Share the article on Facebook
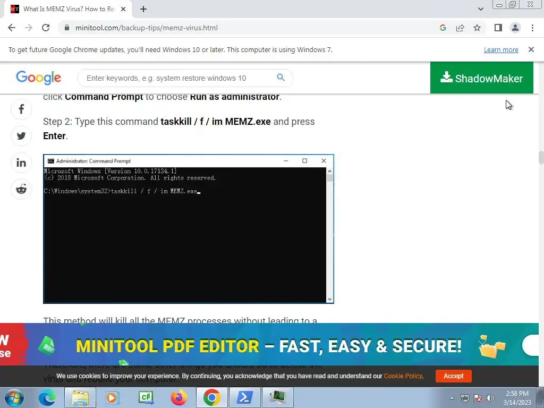544x408 pixels. (x=21, y=109)
